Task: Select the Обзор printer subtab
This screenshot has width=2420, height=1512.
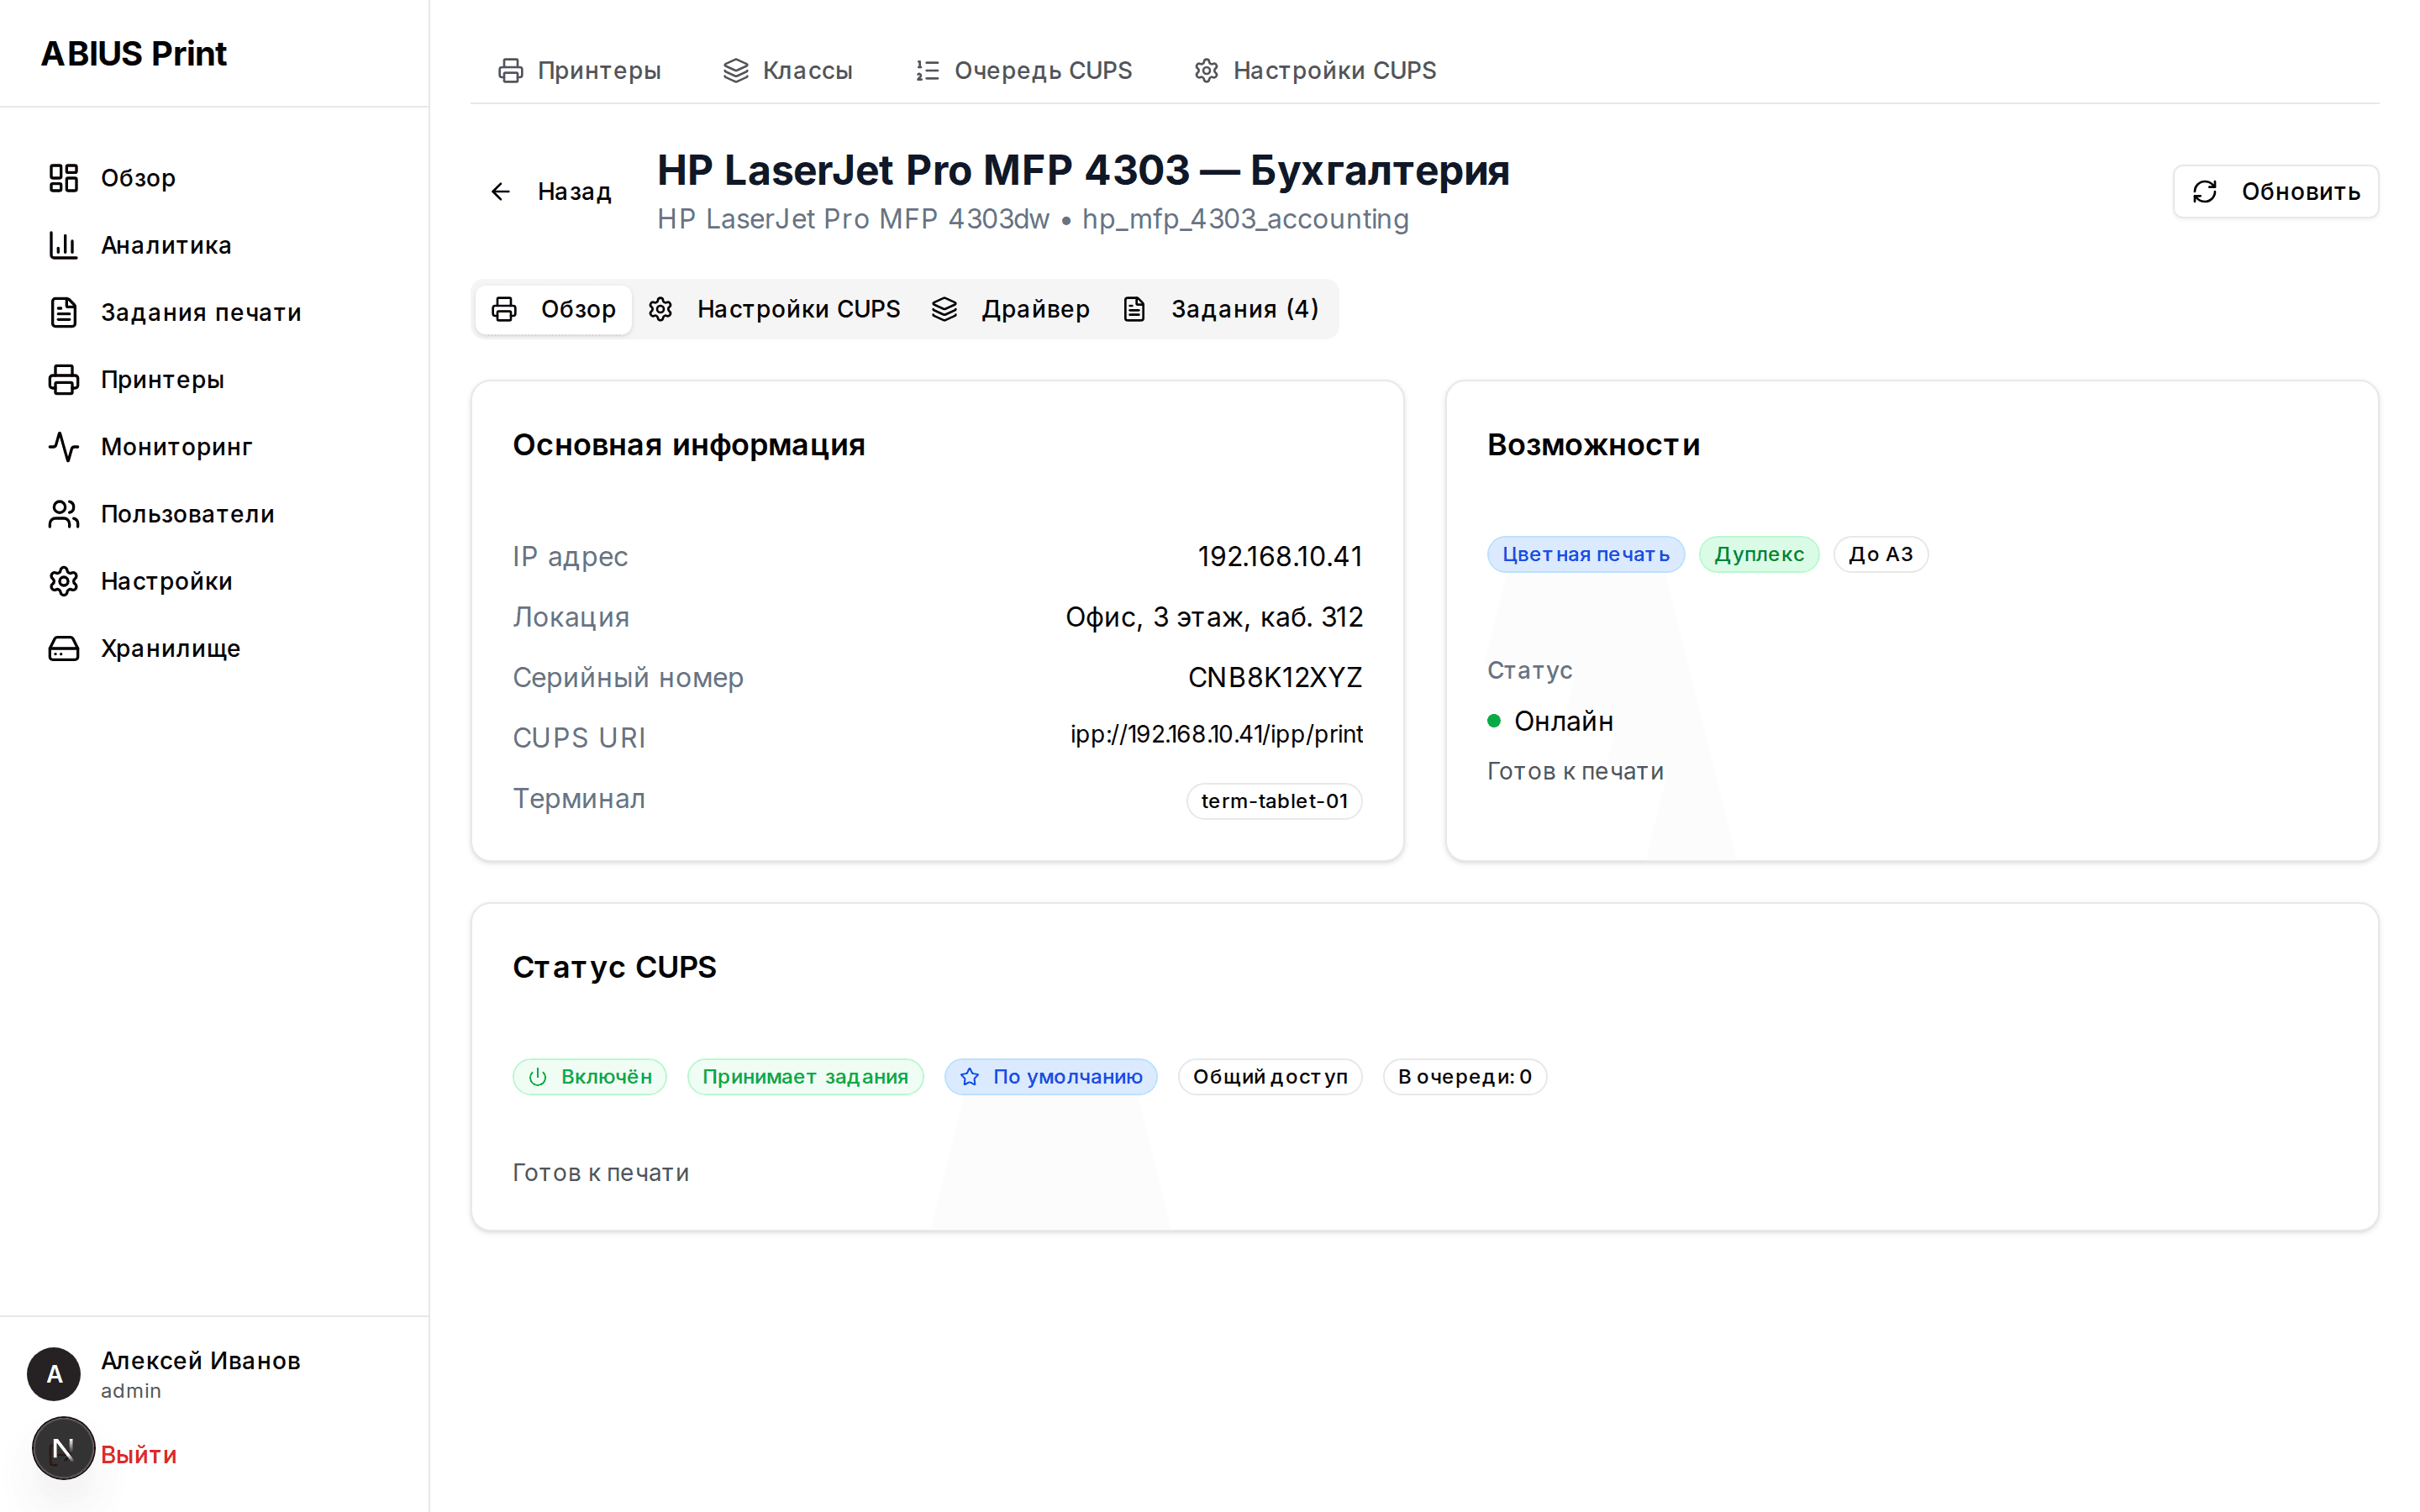Action: coord(554,309)
